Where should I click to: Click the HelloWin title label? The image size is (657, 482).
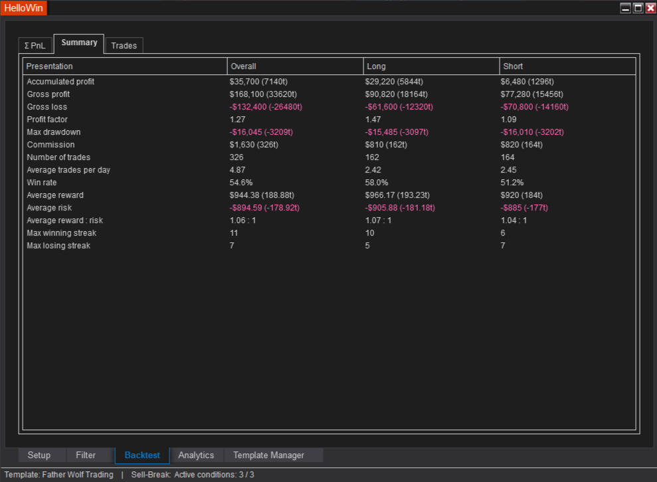click(24, 8)
